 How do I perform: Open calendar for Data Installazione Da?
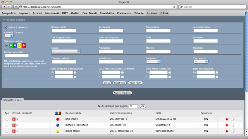tap(217, 72)
